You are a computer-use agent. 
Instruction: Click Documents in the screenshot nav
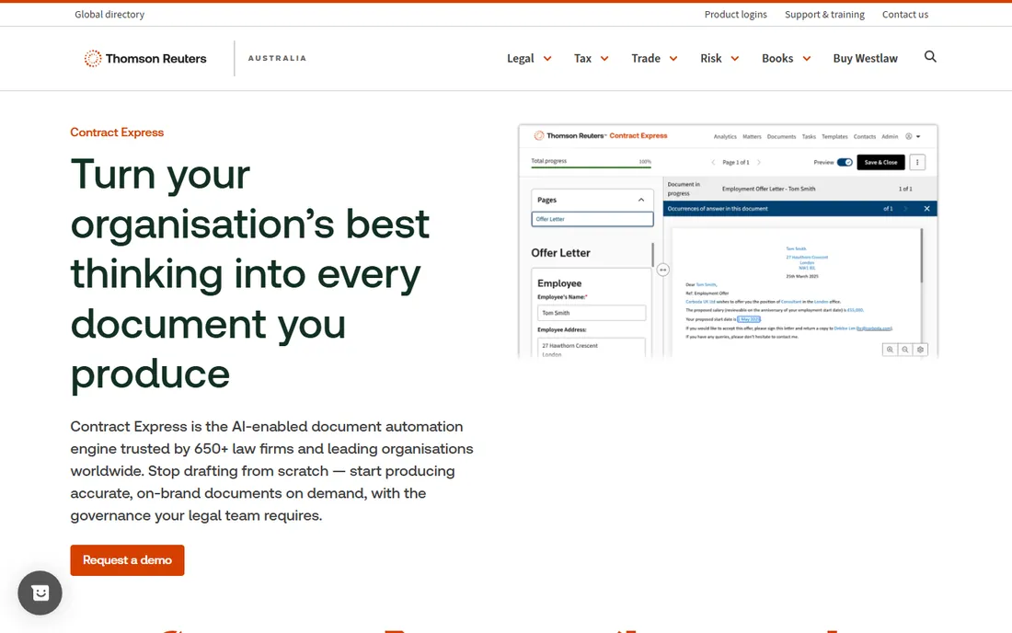coord(782,137)
